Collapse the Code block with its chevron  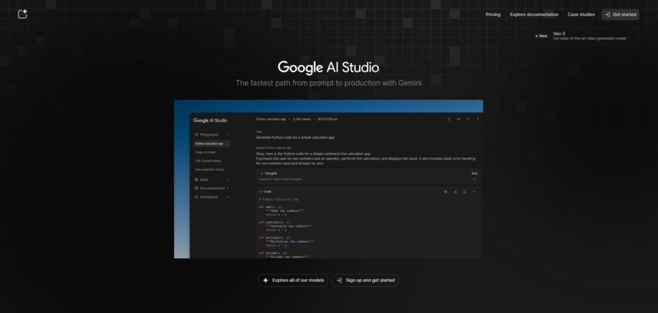tap(474, 191)
